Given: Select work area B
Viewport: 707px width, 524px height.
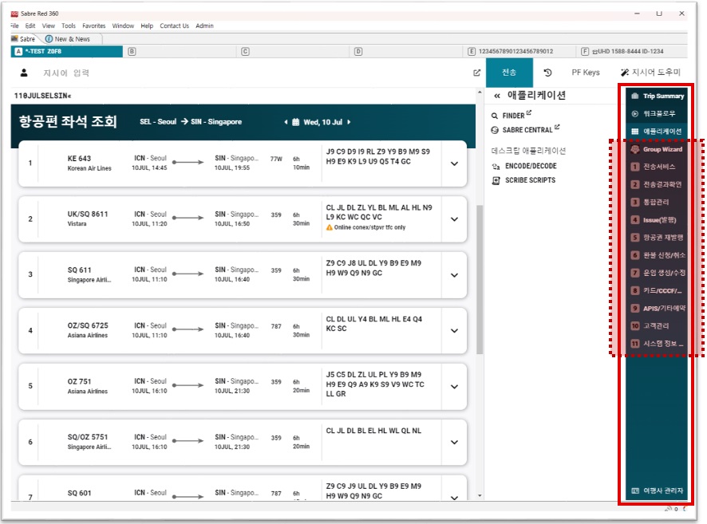Looking at the screenshot, I should [180, 51].
